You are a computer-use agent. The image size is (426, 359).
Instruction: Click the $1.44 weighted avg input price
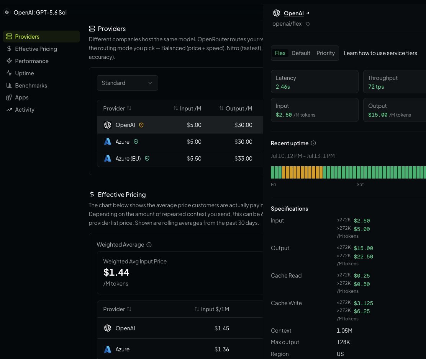(x=116, y=272)
